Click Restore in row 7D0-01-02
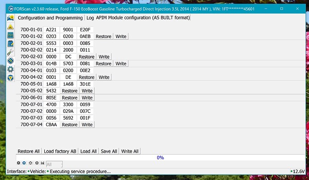Screen dimensions: 309x180 coord(103,36)
